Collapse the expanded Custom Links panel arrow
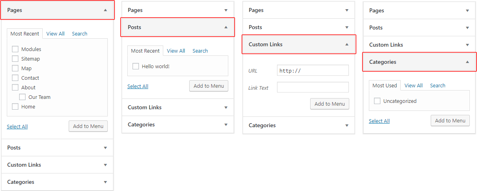 click(347, 45)
